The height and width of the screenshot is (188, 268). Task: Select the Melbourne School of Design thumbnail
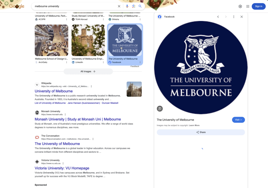(x=52, y=41)
